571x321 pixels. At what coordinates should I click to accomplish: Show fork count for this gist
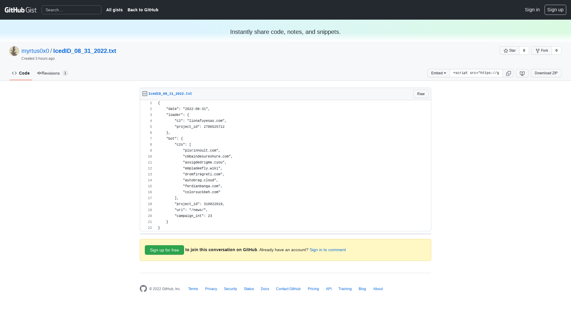tap(556, 51)
